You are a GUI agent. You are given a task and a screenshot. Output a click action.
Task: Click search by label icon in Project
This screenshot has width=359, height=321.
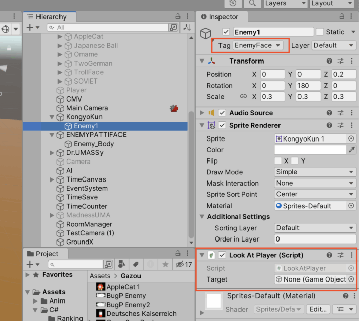(x=136, y=264)
